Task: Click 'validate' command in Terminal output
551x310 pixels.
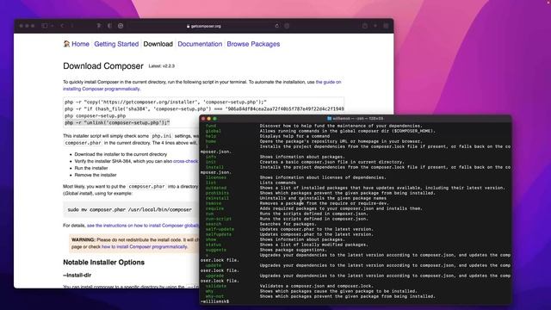Action: pos(216,286)
